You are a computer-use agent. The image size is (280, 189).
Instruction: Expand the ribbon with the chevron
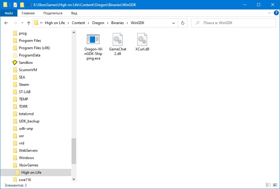click(270, 13)
